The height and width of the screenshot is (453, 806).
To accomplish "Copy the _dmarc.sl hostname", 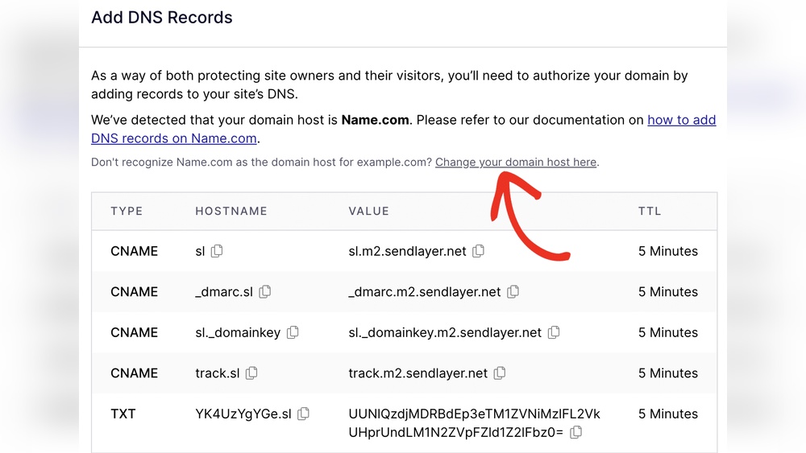I will [x=265, y=291].
